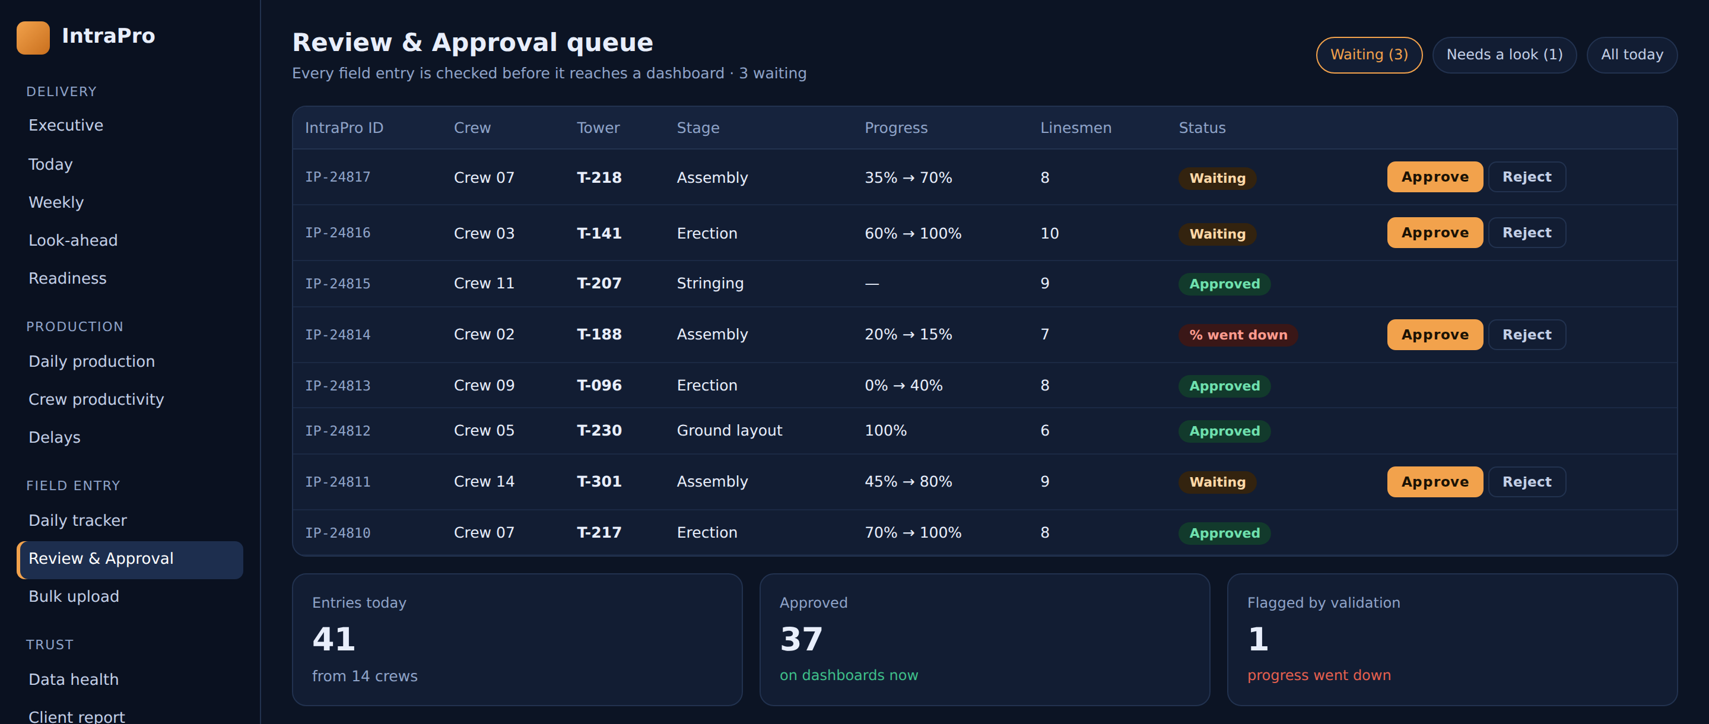The height and width of the screenshot is (724, 1709).
Task: Click the Review & Approval queue heading
Action: 472,43
